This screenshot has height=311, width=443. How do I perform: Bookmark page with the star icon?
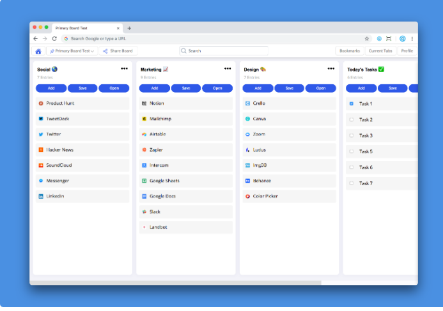tap(367, 39)
